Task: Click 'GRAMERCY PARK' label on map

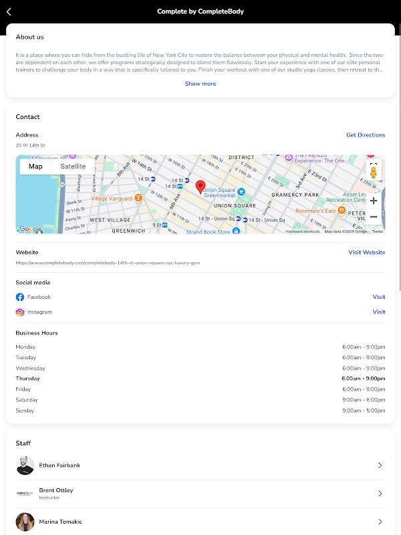Action: coord(295,195)
